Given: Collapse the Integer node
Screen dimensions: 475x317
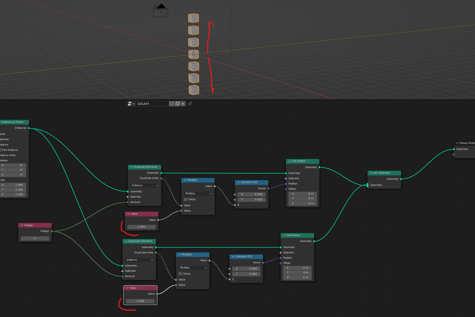Looking at the screenshot, I should click(x=22, y=225).
